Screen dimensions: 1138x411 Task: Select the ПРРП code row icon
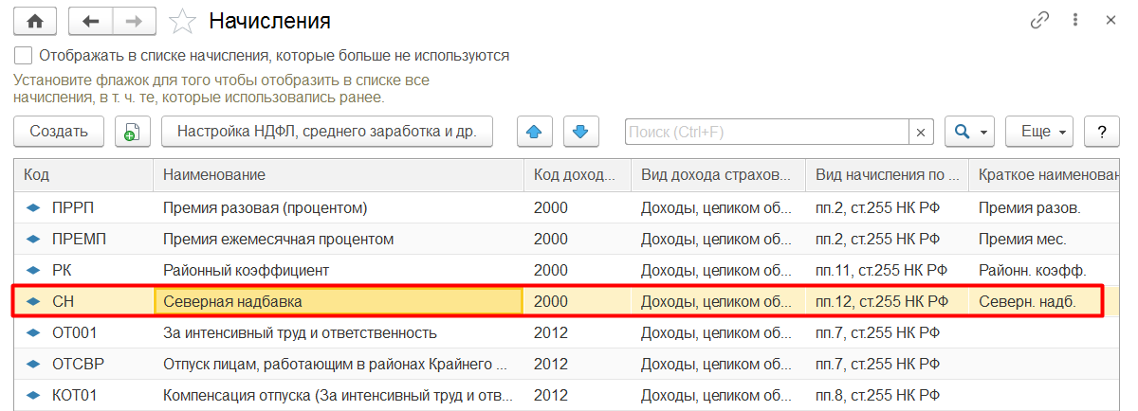pos(34,207)
